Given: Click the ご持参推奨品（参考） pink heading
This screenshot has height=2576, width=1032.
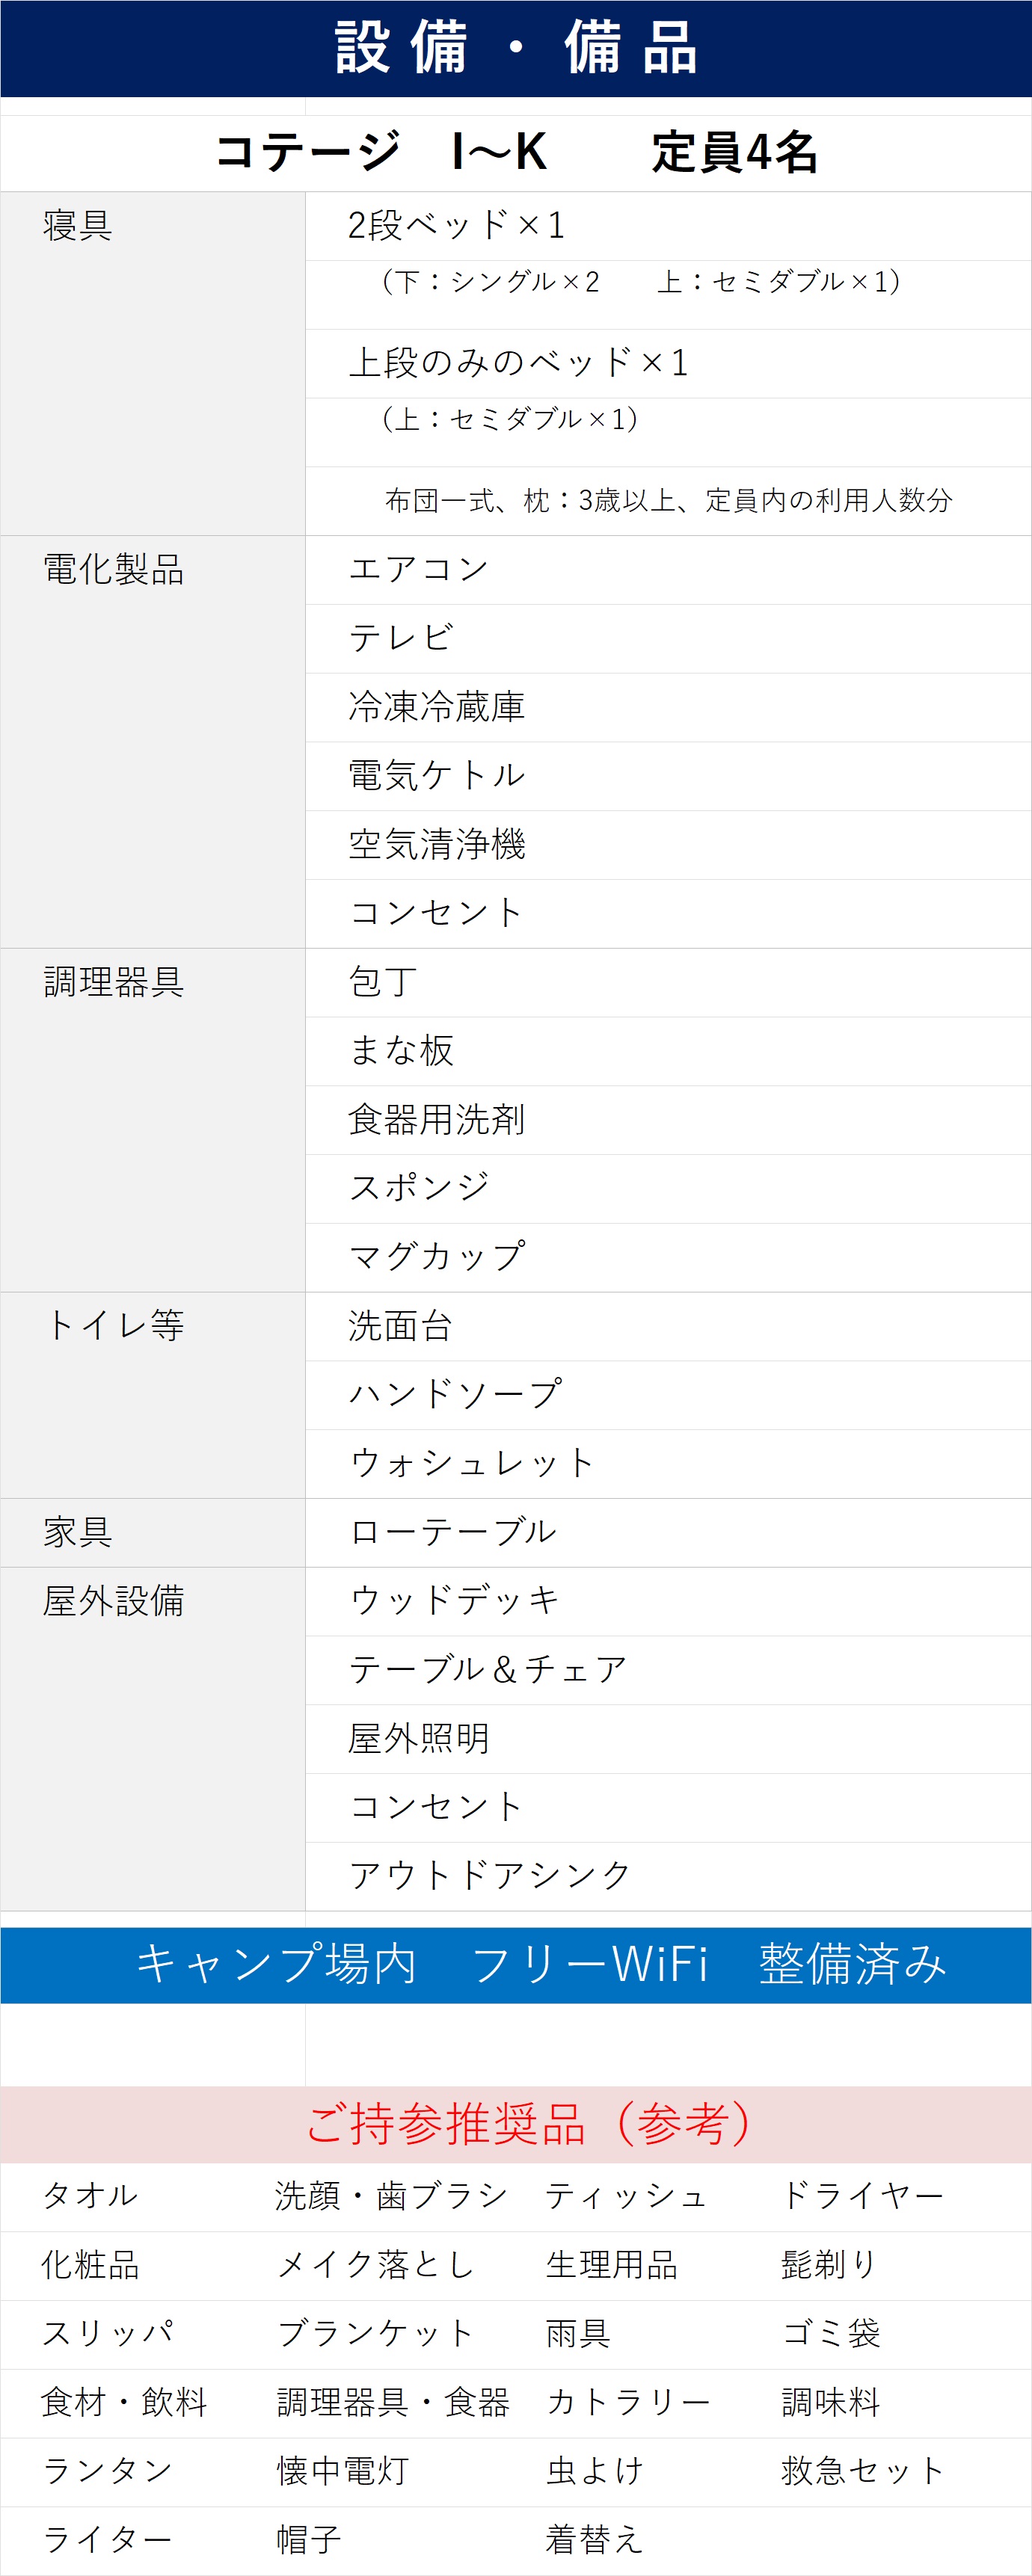Looking at the screenshot, I should pyautogui.click(x=528, y=2125).
